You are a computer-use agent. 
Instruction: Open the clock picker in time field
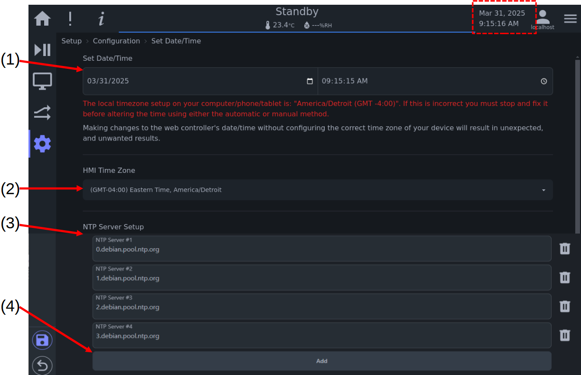click(544, 81)
